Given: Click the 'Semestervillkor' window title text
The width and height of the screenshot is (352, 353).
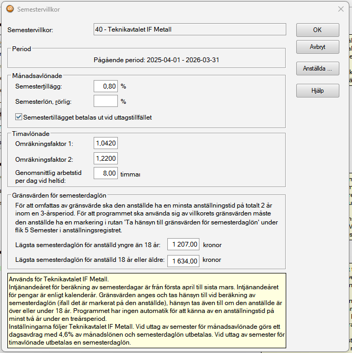Looking at the screenshot, I should [38, 9].
